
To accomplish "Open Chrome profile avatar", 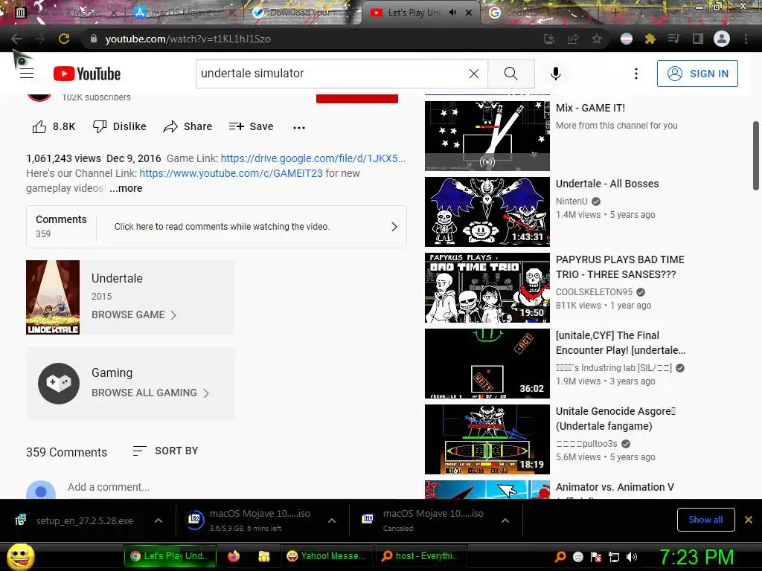I will tap(722, 39).
